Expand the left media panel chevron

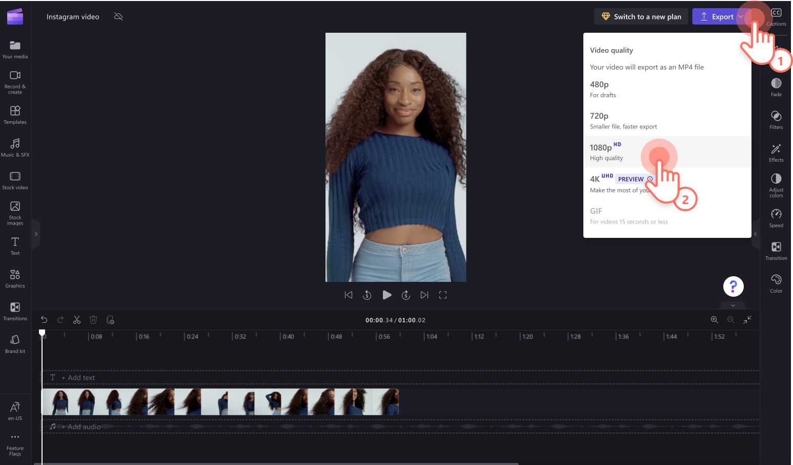[36, 233]
